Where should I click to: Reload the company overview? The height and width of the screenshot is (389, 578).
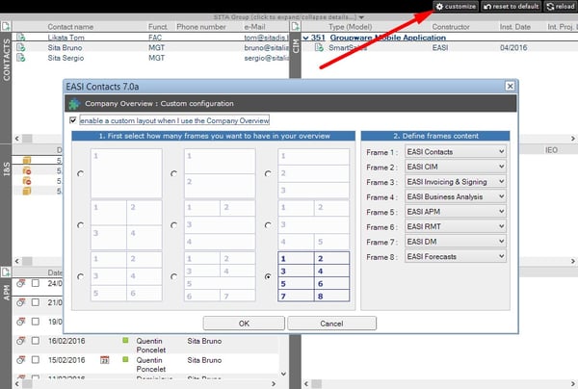click(x=561, y=7)
